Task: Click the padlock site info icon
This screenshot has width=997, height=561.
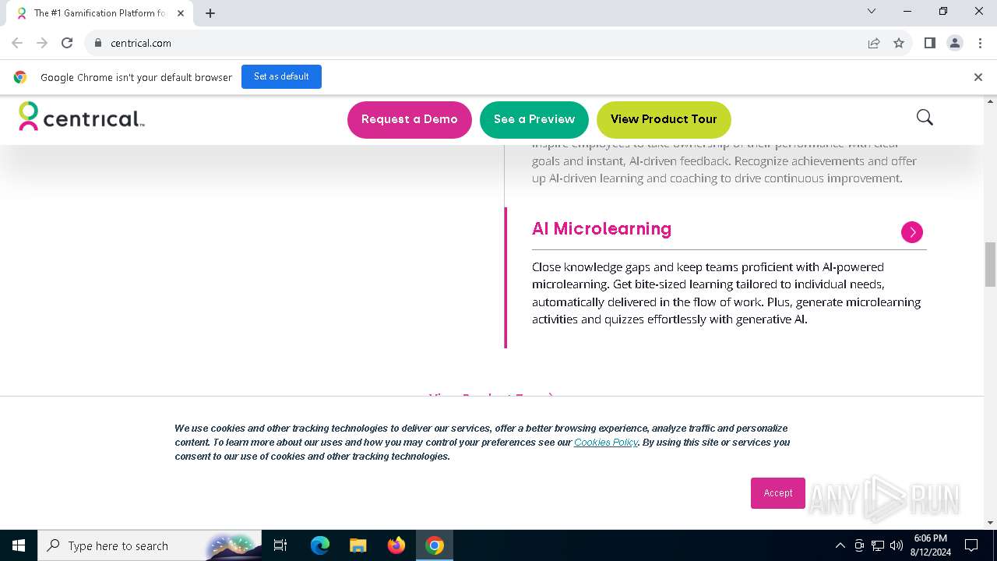Action: click(98, 43)
